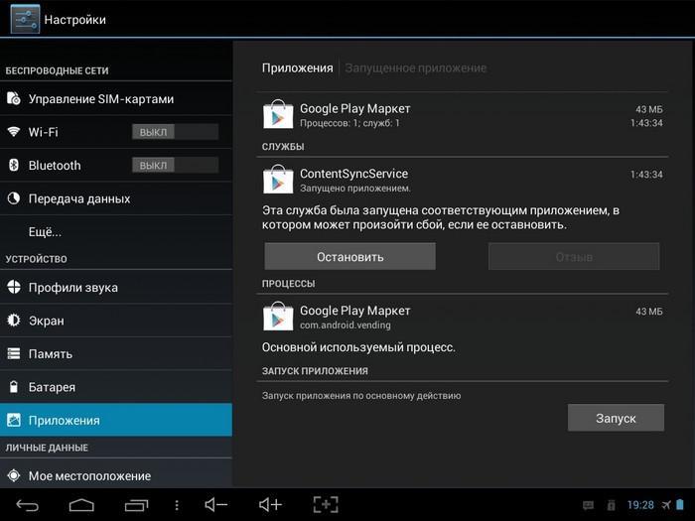The width and height of the screenshot is (695, 521).
Task: Click the Запуск button
Action: point(616,418)
